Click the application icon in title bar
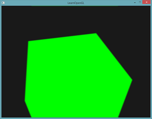Viewport: 152px width, 119px height. (3, 3)
